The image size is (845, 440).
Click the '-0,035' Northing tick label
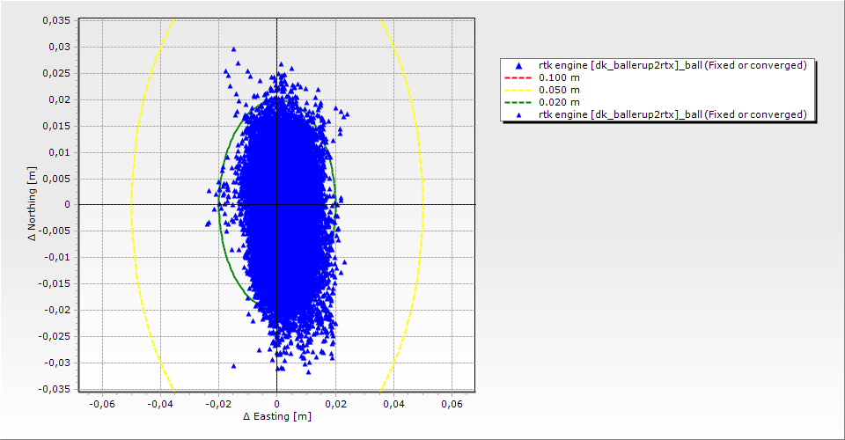(54, 389)
